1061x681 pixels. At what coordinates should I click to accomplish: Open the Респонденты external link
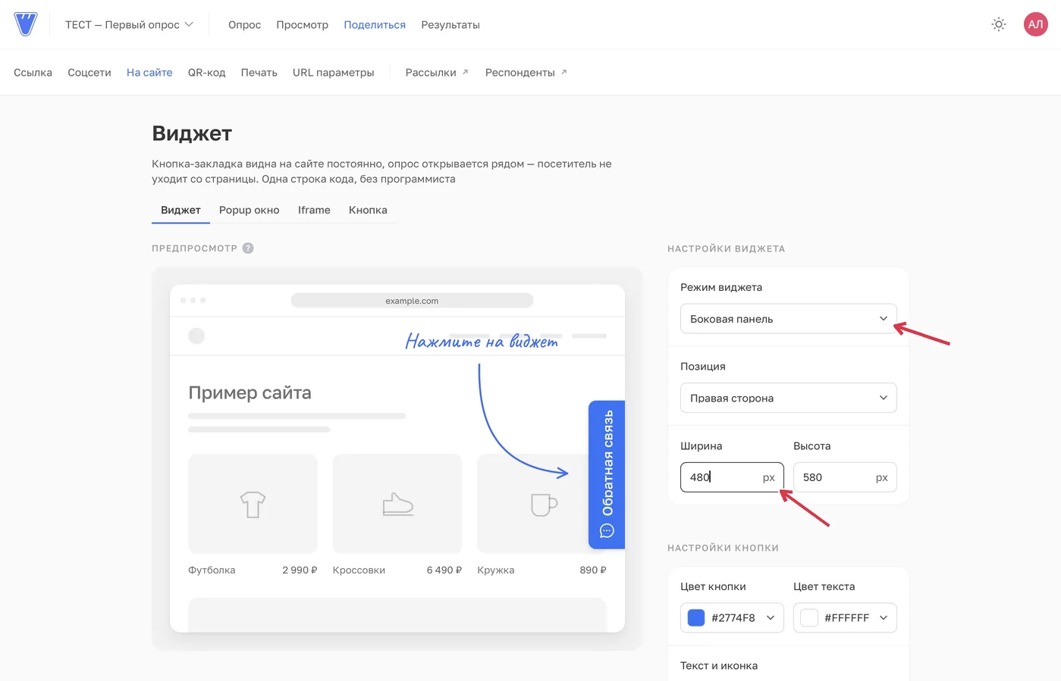click(x=526, y=73)
